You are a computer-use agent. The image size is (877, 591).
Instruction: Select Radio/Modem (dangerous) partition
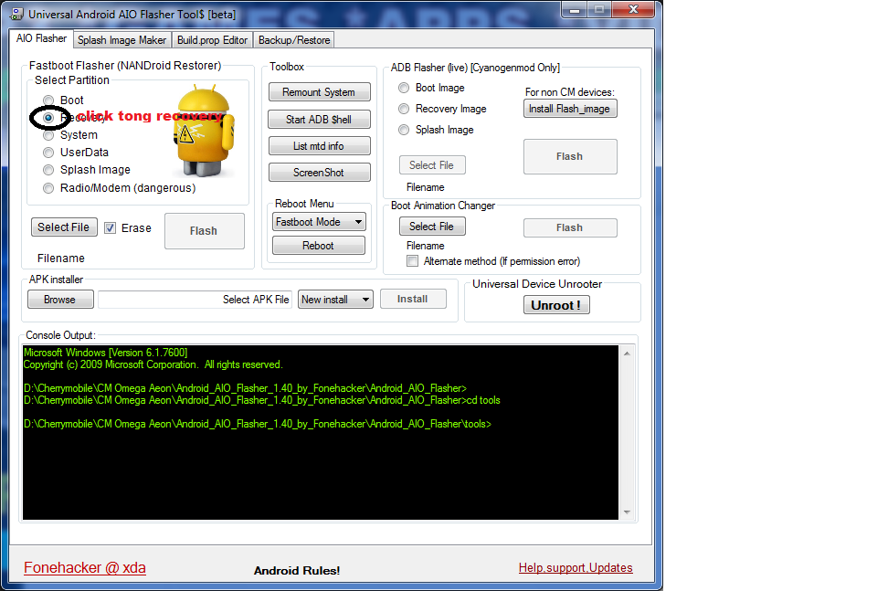pos(49,188)
